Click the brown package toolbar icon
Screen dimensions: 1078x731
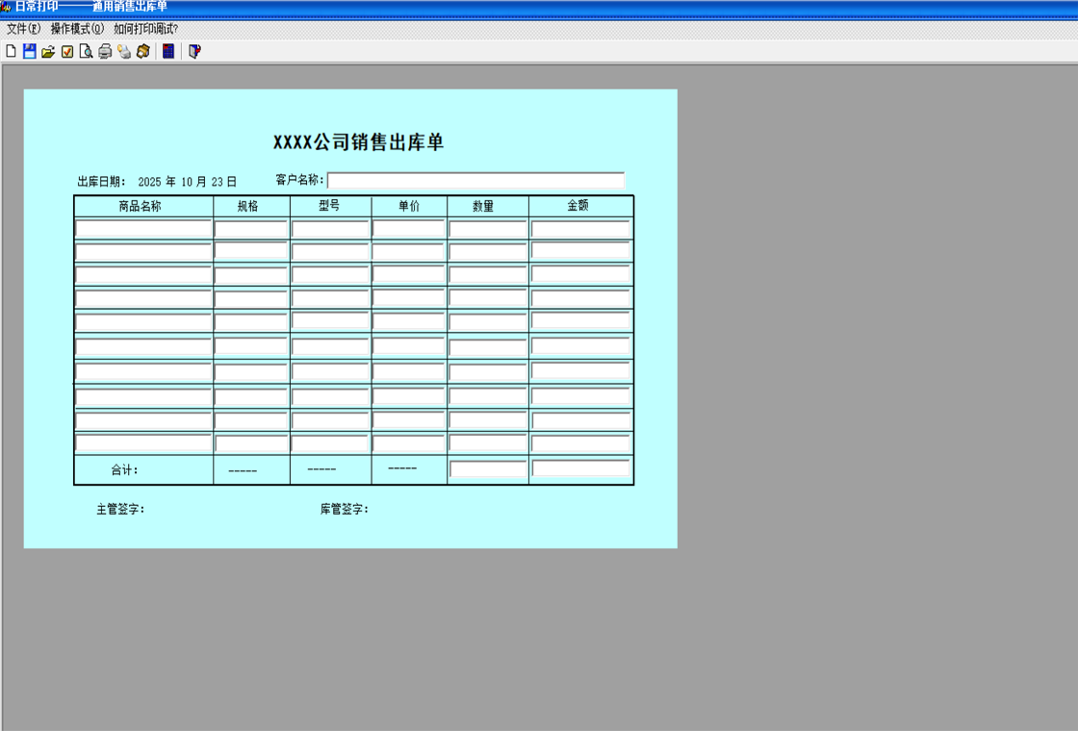pos(143,52)
